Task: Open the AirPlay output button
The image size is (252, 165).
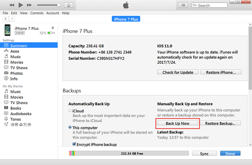Action: coord(68,5)
